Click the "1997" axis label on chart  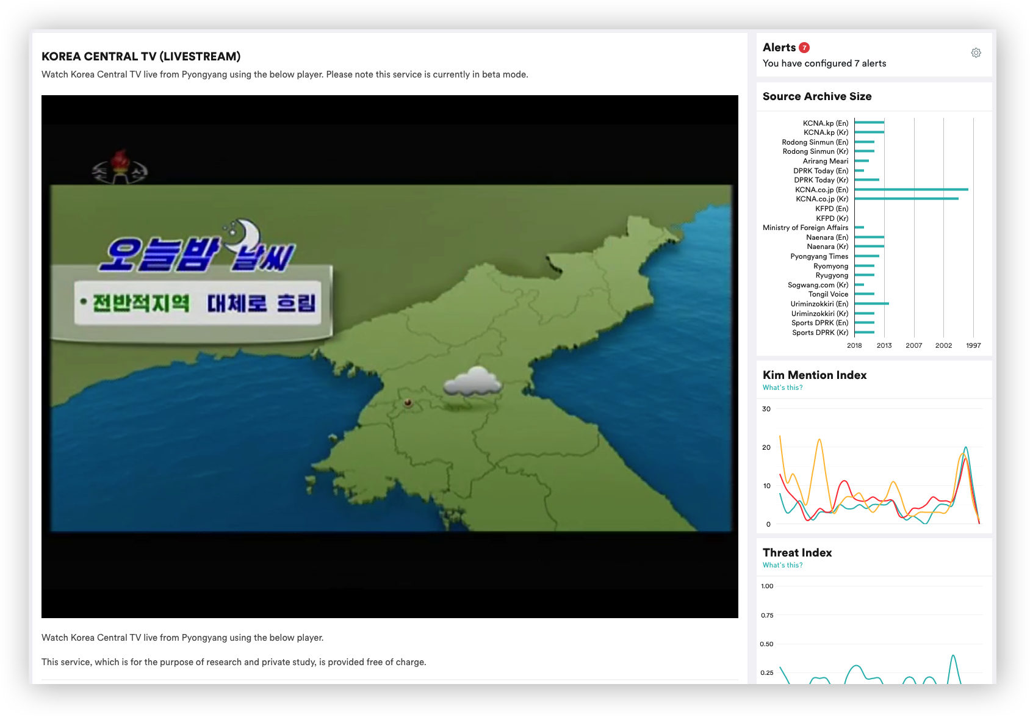pyautogui.click(x=973, y=345)
